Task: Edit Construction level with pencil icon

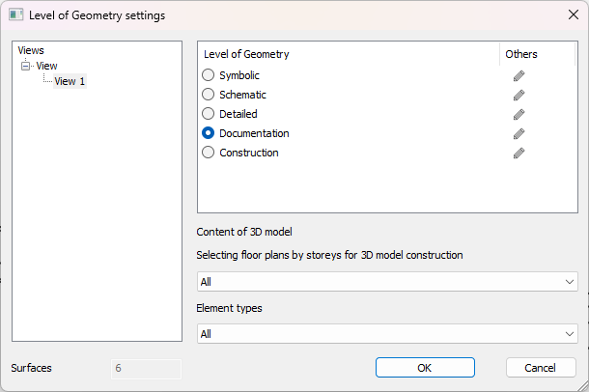Action: coord(519,153)
